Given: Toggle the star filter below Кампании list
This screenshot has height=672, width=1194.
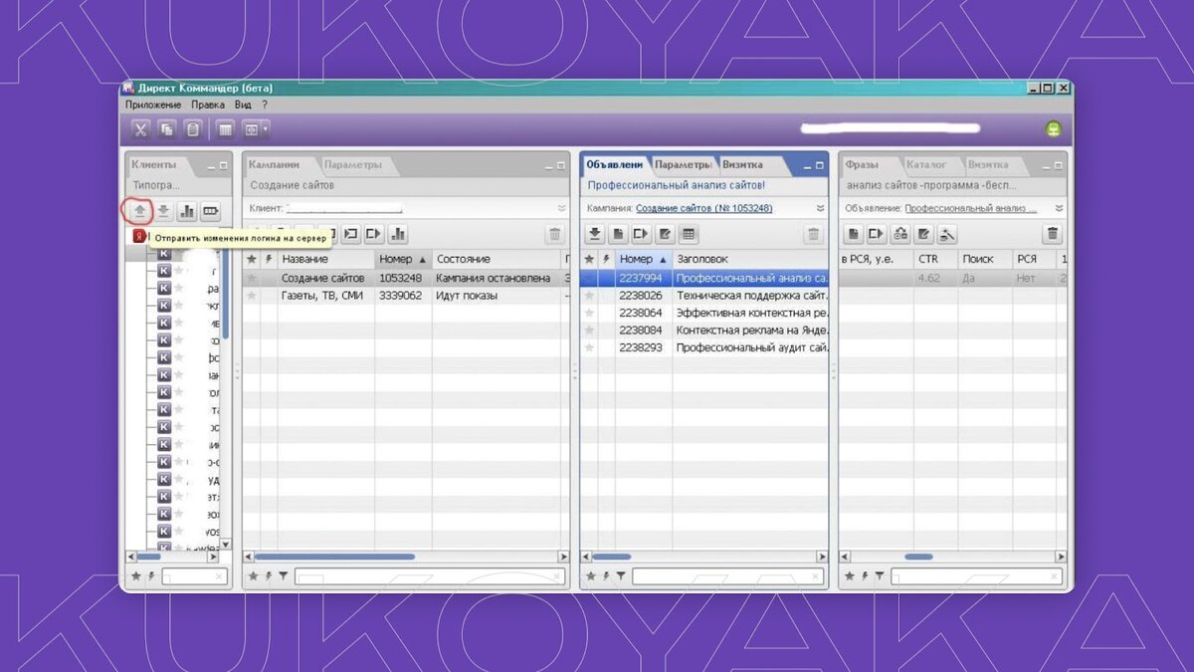Looking at the screenshot, I should 253,575.
